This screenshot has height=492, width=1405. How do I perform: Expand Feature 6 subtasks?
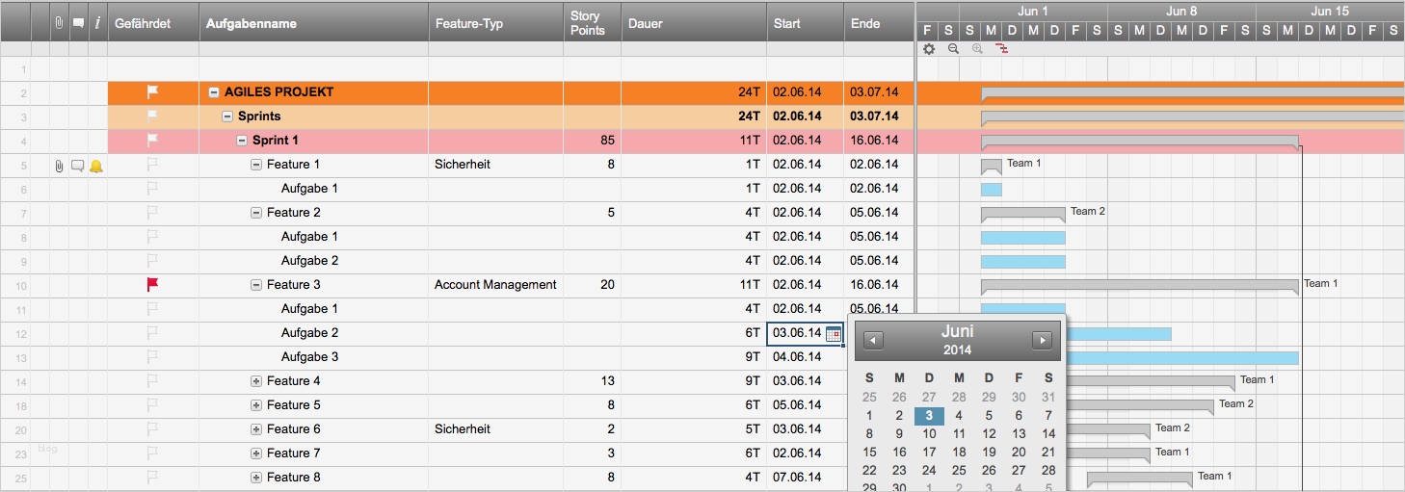[256, 429]
